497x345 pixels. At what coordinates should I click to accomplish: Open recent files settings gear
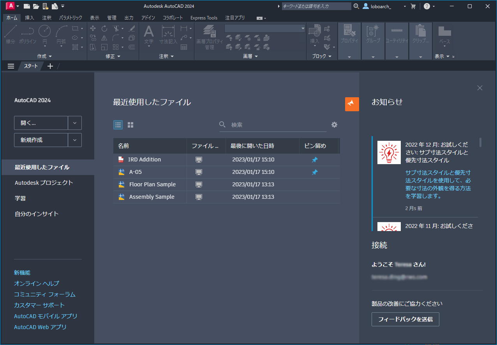[334, 125]
